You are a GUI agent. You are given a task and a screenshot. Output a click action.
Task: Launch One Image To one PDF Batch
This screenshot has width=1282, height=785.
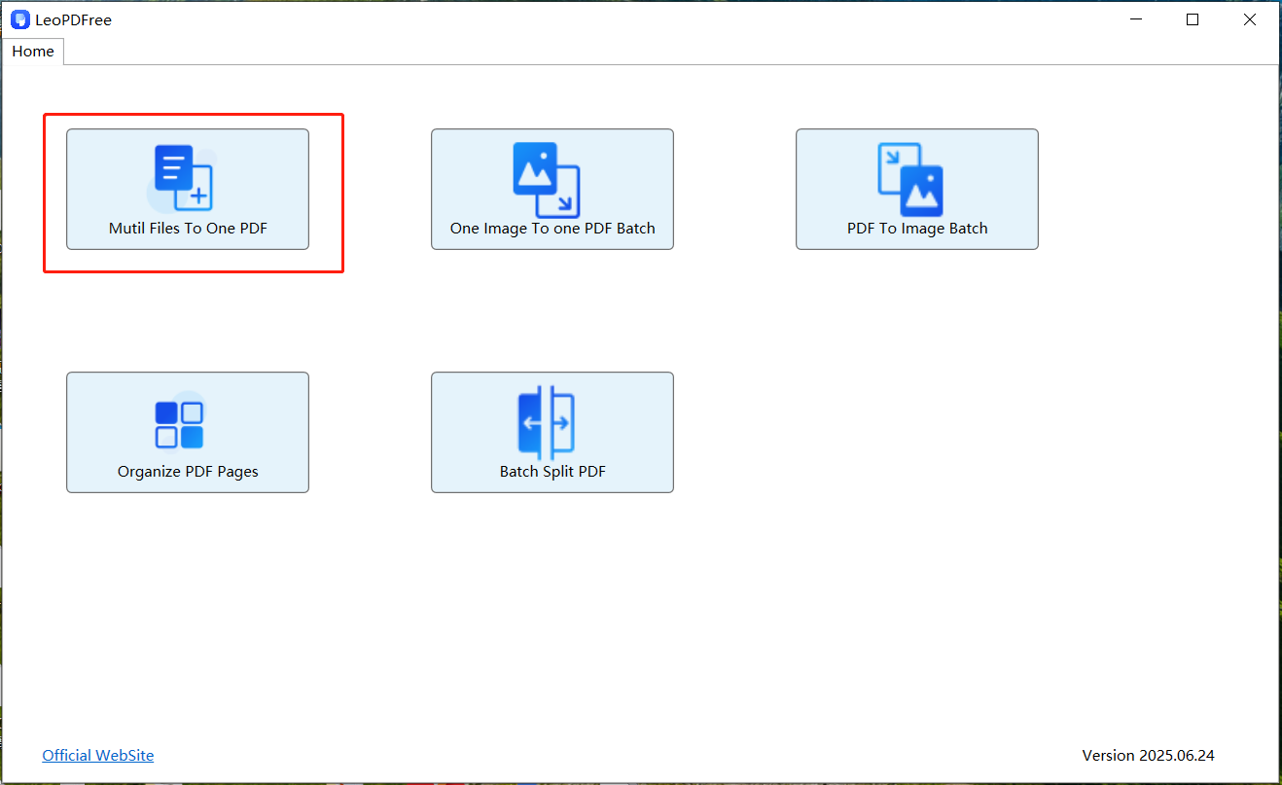pos(552,189)
